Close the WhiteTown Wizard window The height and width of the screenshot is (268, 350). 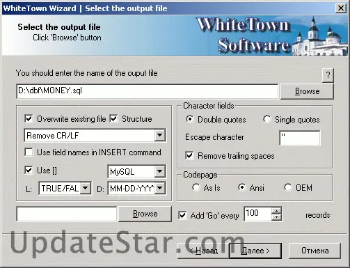click(341, 8)
